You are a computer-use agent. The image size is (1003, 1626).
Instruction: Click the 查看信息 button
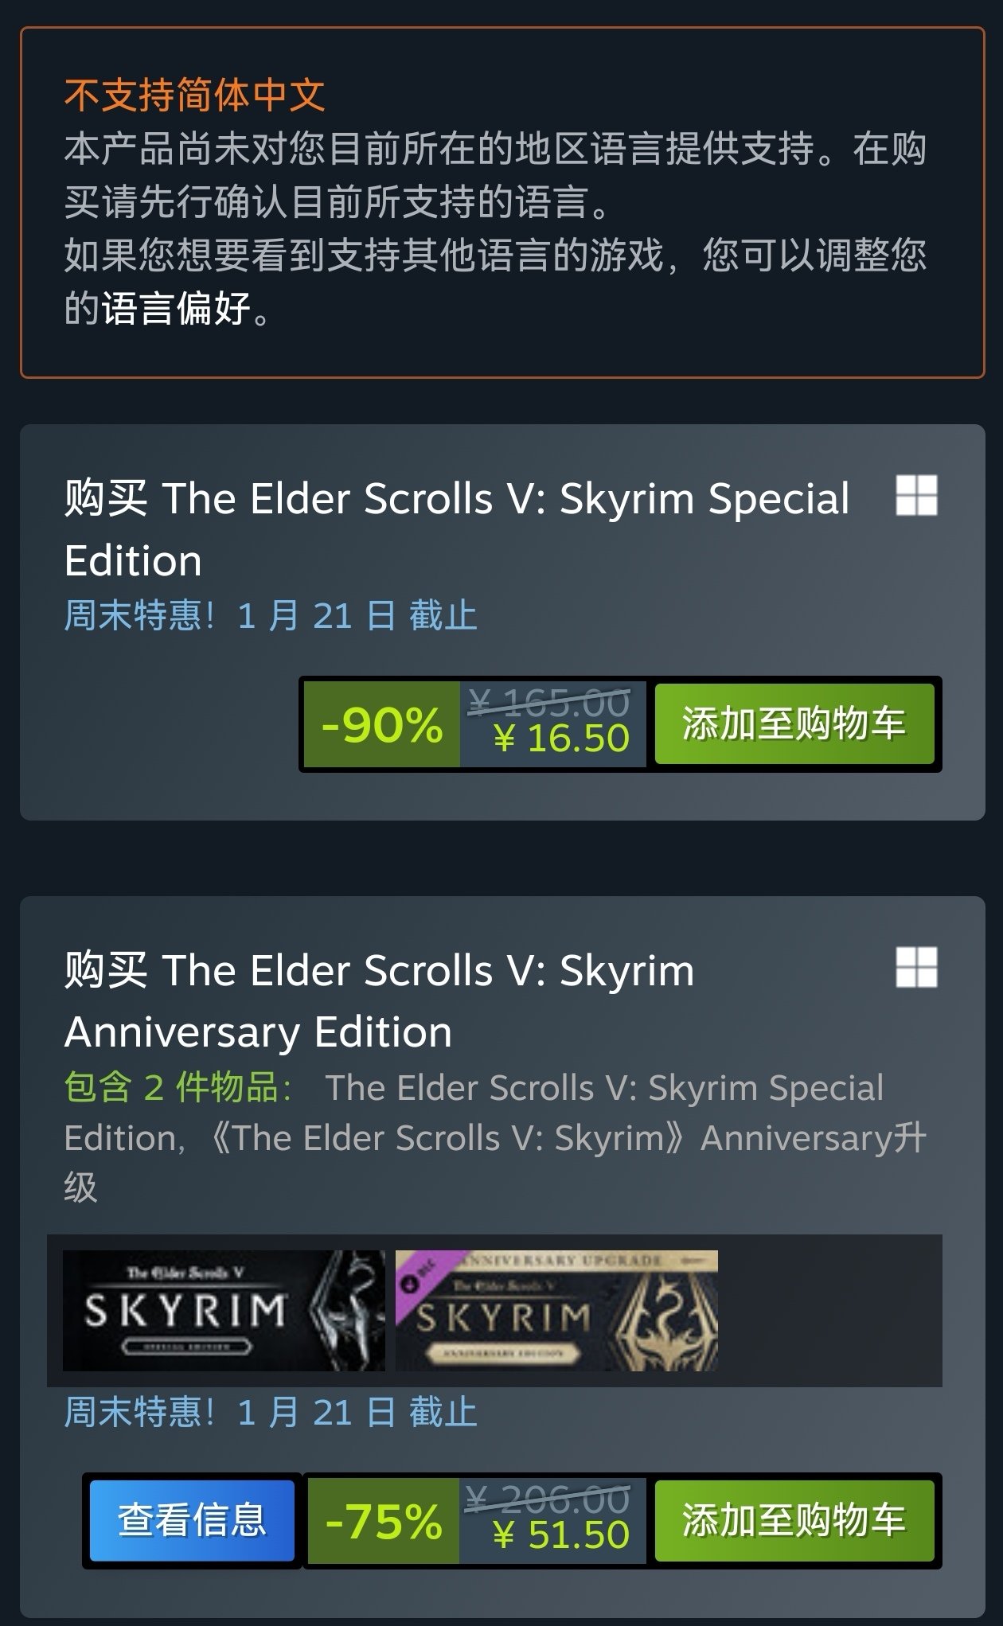point(192,1521)
